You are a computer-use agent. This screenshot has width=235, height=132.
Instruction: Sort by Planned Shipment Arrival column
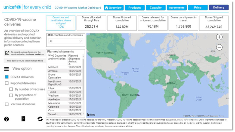(74, 58)
